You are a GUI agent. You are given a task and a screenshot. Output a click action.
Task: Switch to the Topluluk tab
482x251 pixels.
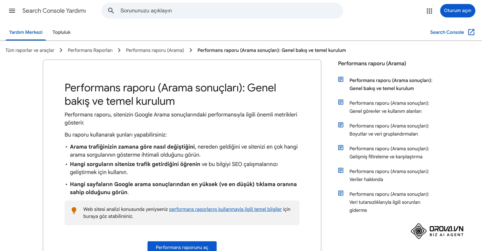61,32
